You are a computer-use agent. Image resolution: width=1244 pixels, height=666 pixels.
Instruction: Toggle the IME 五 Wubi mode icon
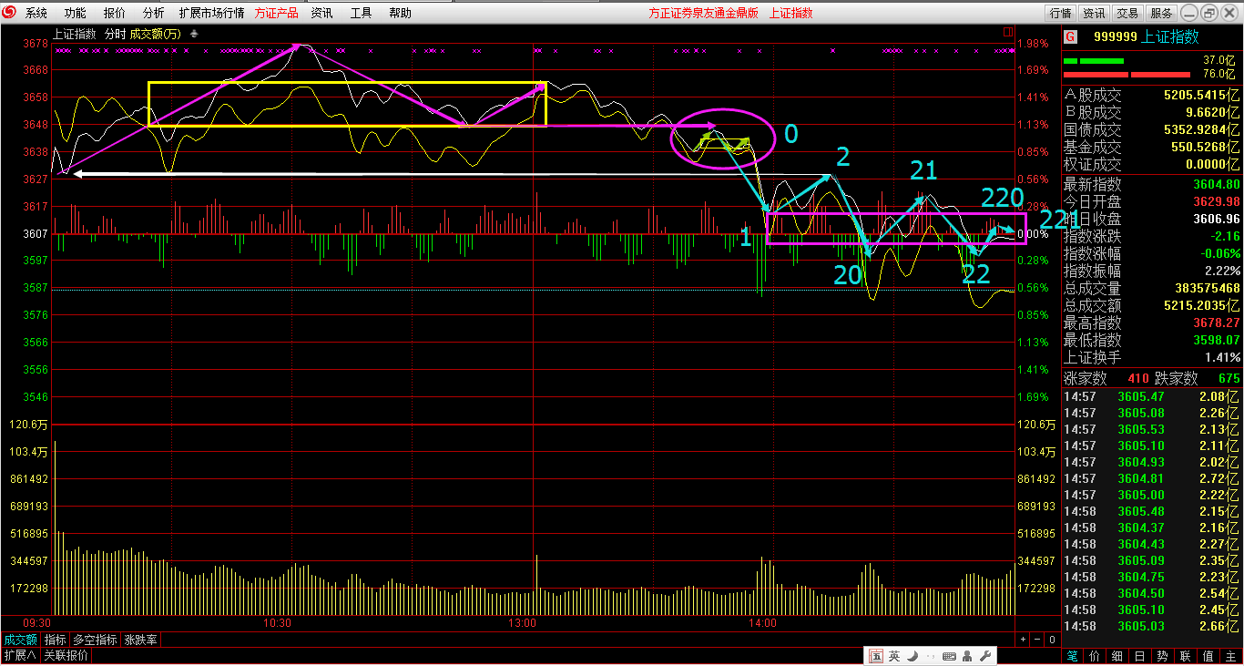[x=875, y=656]
